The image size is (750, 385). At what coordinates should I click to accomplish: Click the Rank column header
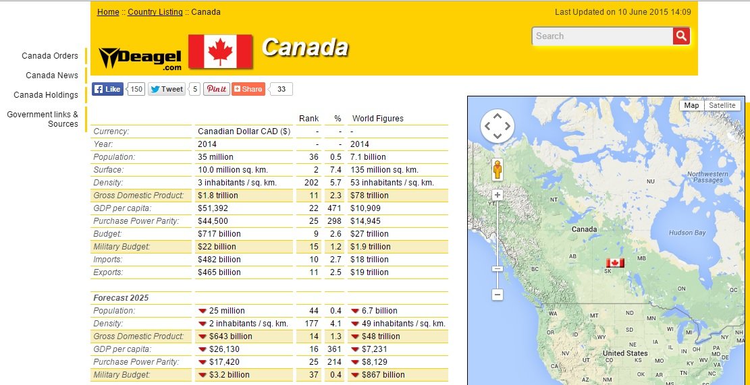pos(309,119)
